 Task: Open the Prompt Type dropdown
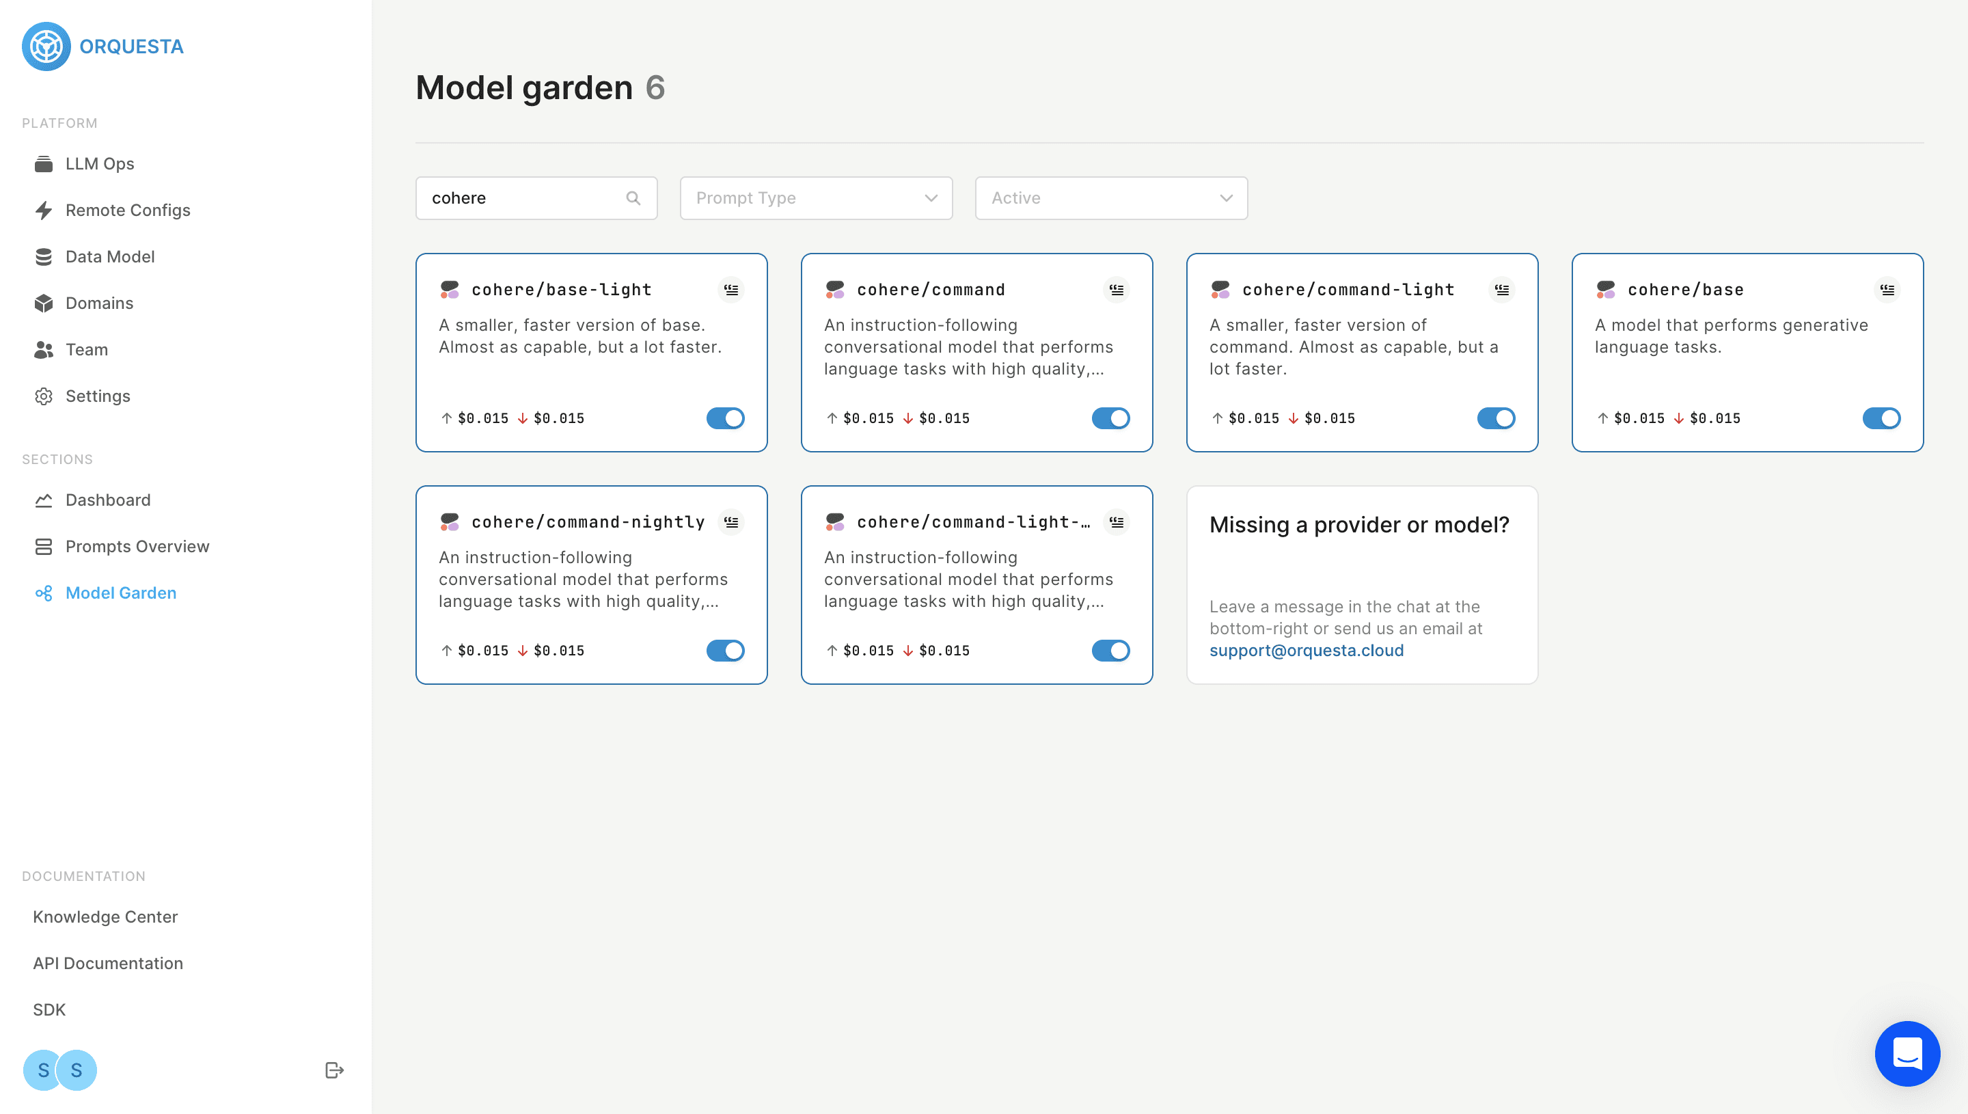pos(815,198)
